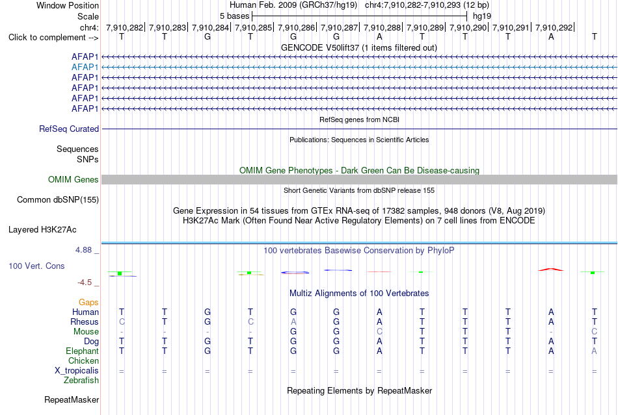The height and width of the screenshot is (415, 618).
Task: Click the '5 bases' scale bar label
Action: pyautogui.click(x=234, y=16)
